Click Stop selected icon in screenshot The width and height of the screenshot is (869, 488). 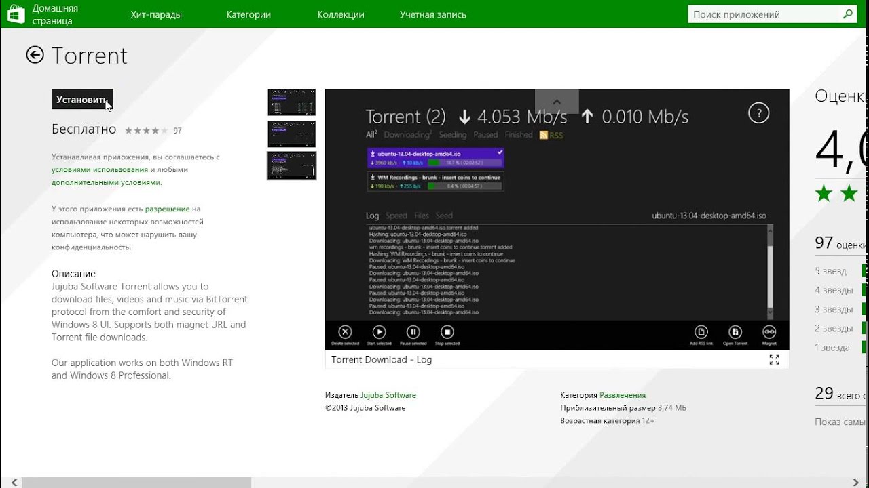pos(447,332)
